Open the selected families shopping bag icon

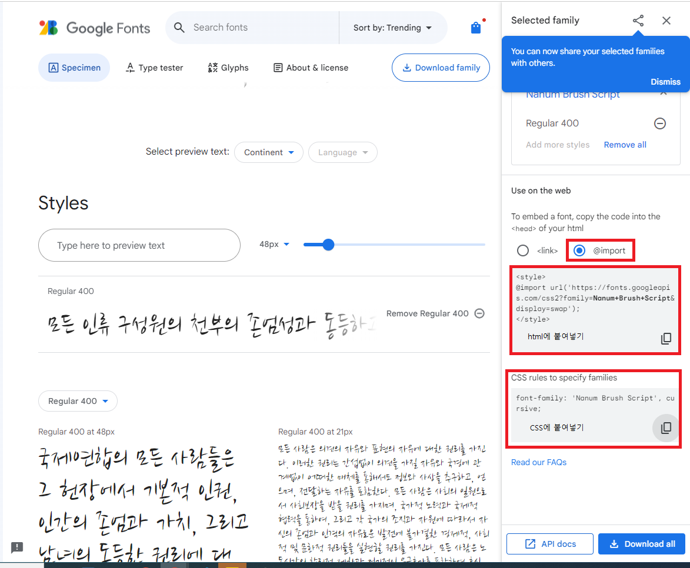pyautogui.click(x=476, y=28)
